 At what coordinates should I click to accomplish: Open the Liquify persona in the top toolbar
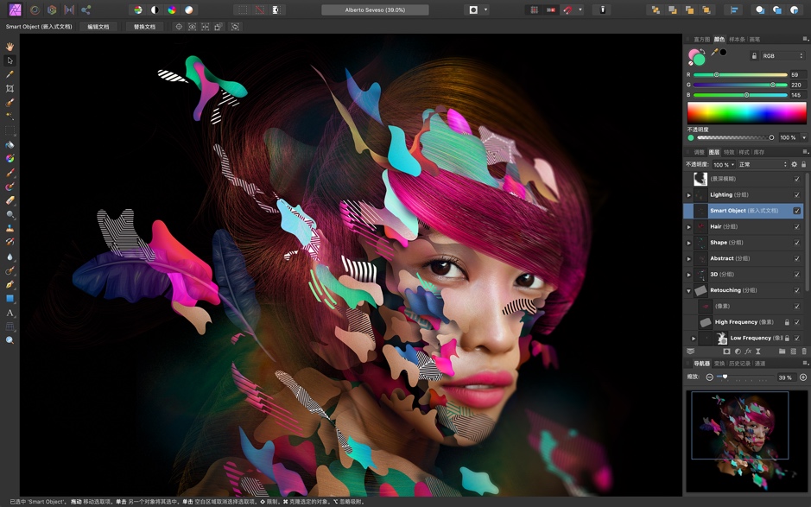coord(34,9)
